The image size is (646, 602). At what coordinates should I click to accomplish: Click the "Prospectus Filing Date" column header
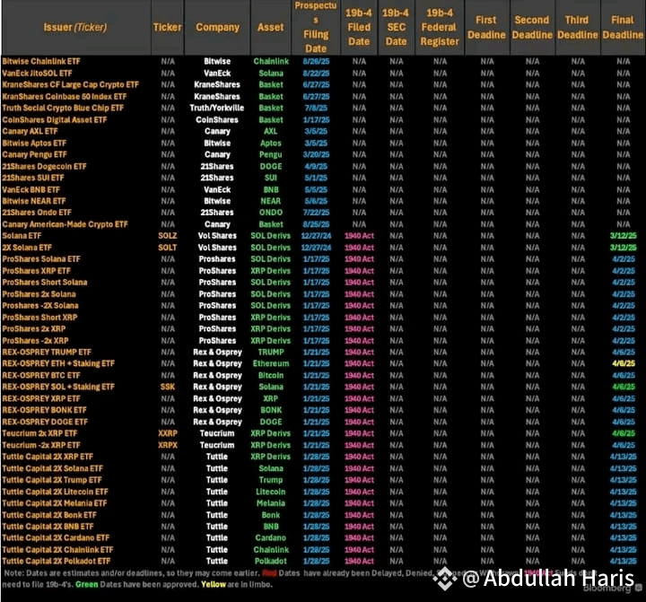tap(316, 27)
